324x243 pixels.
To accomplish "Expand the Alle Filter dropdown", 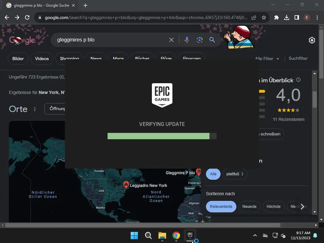I will click(x=267, y=59).
